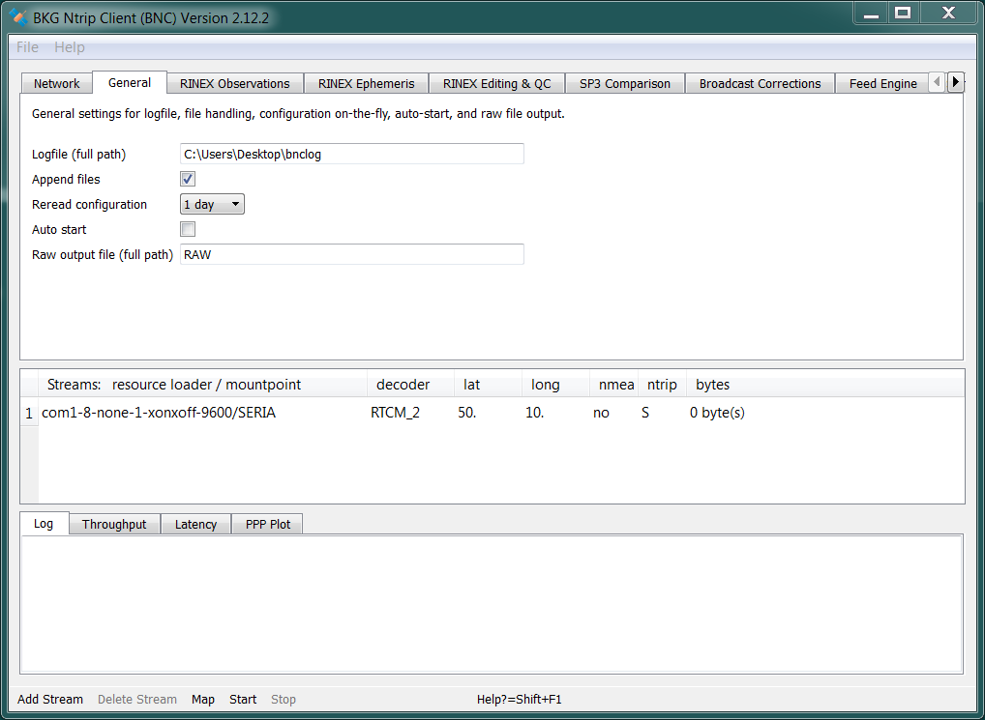The height and width of the screenshot is (720, 985).
Task: Click Start to begin streaming
Action: [243, 700]
